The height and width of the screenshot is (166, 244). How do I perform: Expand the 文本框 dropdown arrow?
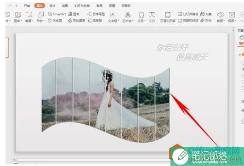coord(119,21)
